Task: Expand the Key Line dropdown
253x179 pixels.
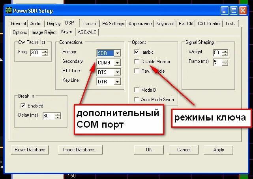Action: pyautogui.click(x=117, y=81)
